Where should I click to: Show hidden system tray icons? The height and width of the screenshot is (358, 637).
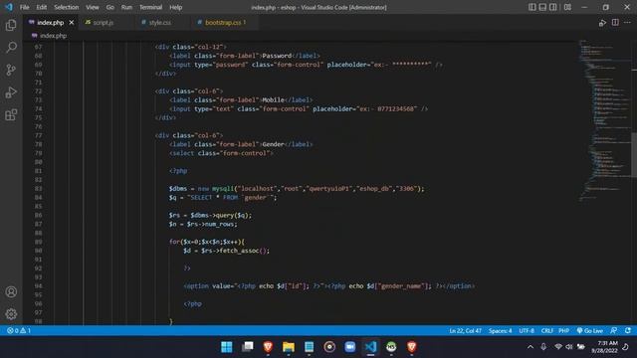(x=531, y=347)
